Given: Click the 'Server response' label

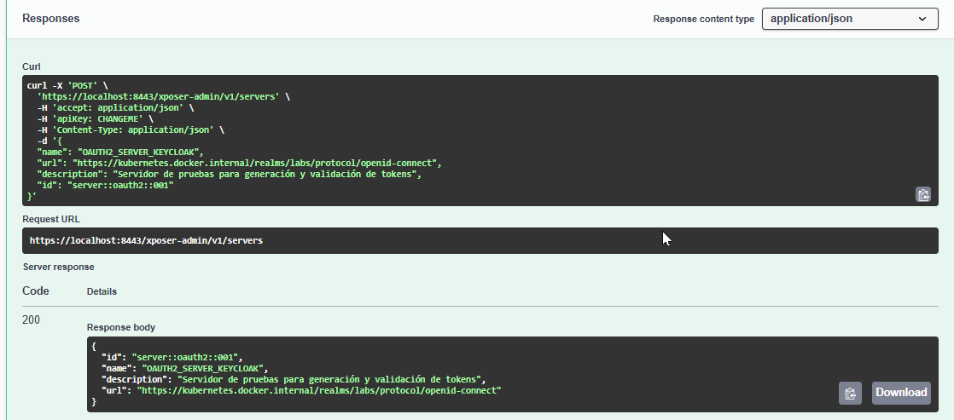Looking at the screenshot, I should pyautogui.click(x=58, y=267).
